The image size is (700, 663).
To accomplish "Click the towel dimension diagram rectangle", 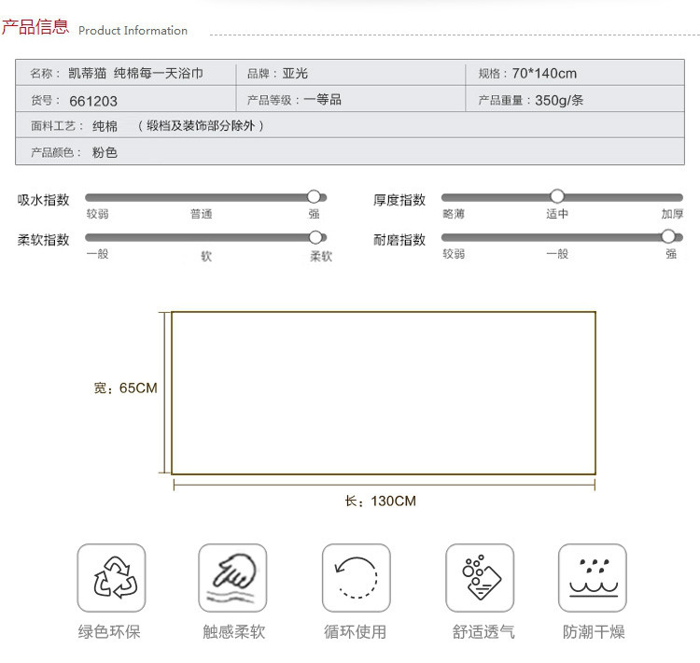I will (383, 393).
